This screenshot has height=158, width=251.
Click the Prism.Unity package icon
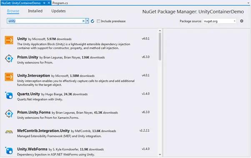pyautogui.click(x=9, y=59)
